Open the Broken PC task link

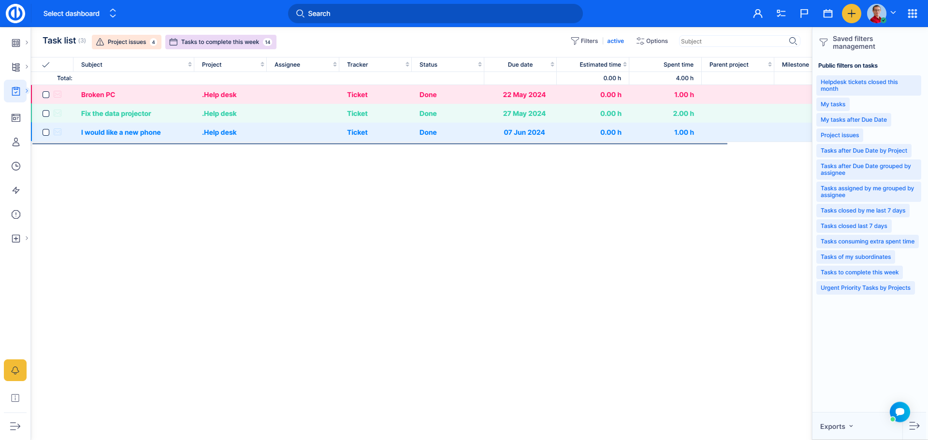[x=98, y=95]
